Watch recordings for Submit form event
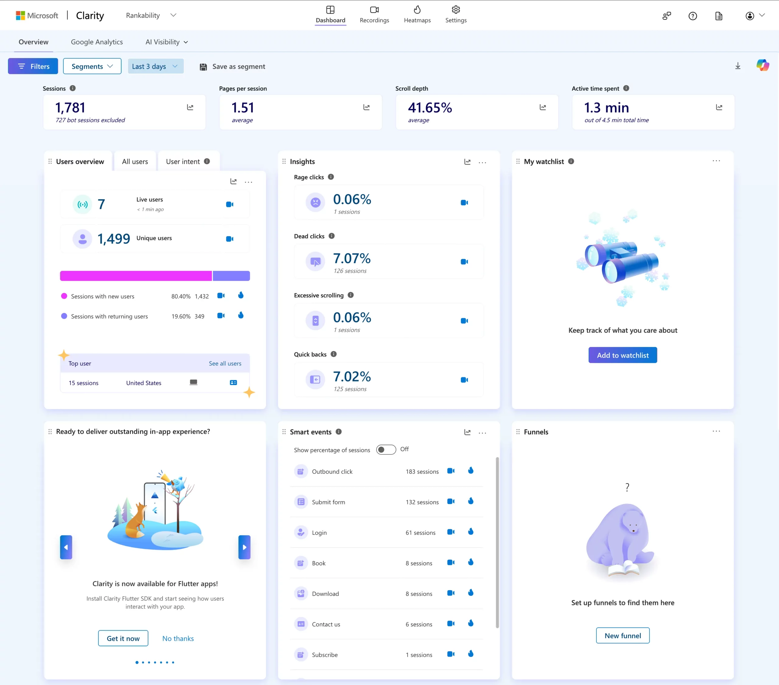779x685 pixels. [x=450, y=501]
